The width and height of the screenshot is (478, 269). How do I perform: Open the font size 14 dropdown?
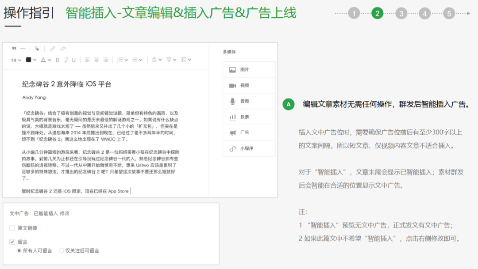[x=15, y=60]
